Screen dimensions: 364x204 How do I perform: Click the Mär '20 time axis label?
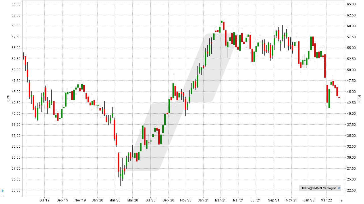coord(115,200)
